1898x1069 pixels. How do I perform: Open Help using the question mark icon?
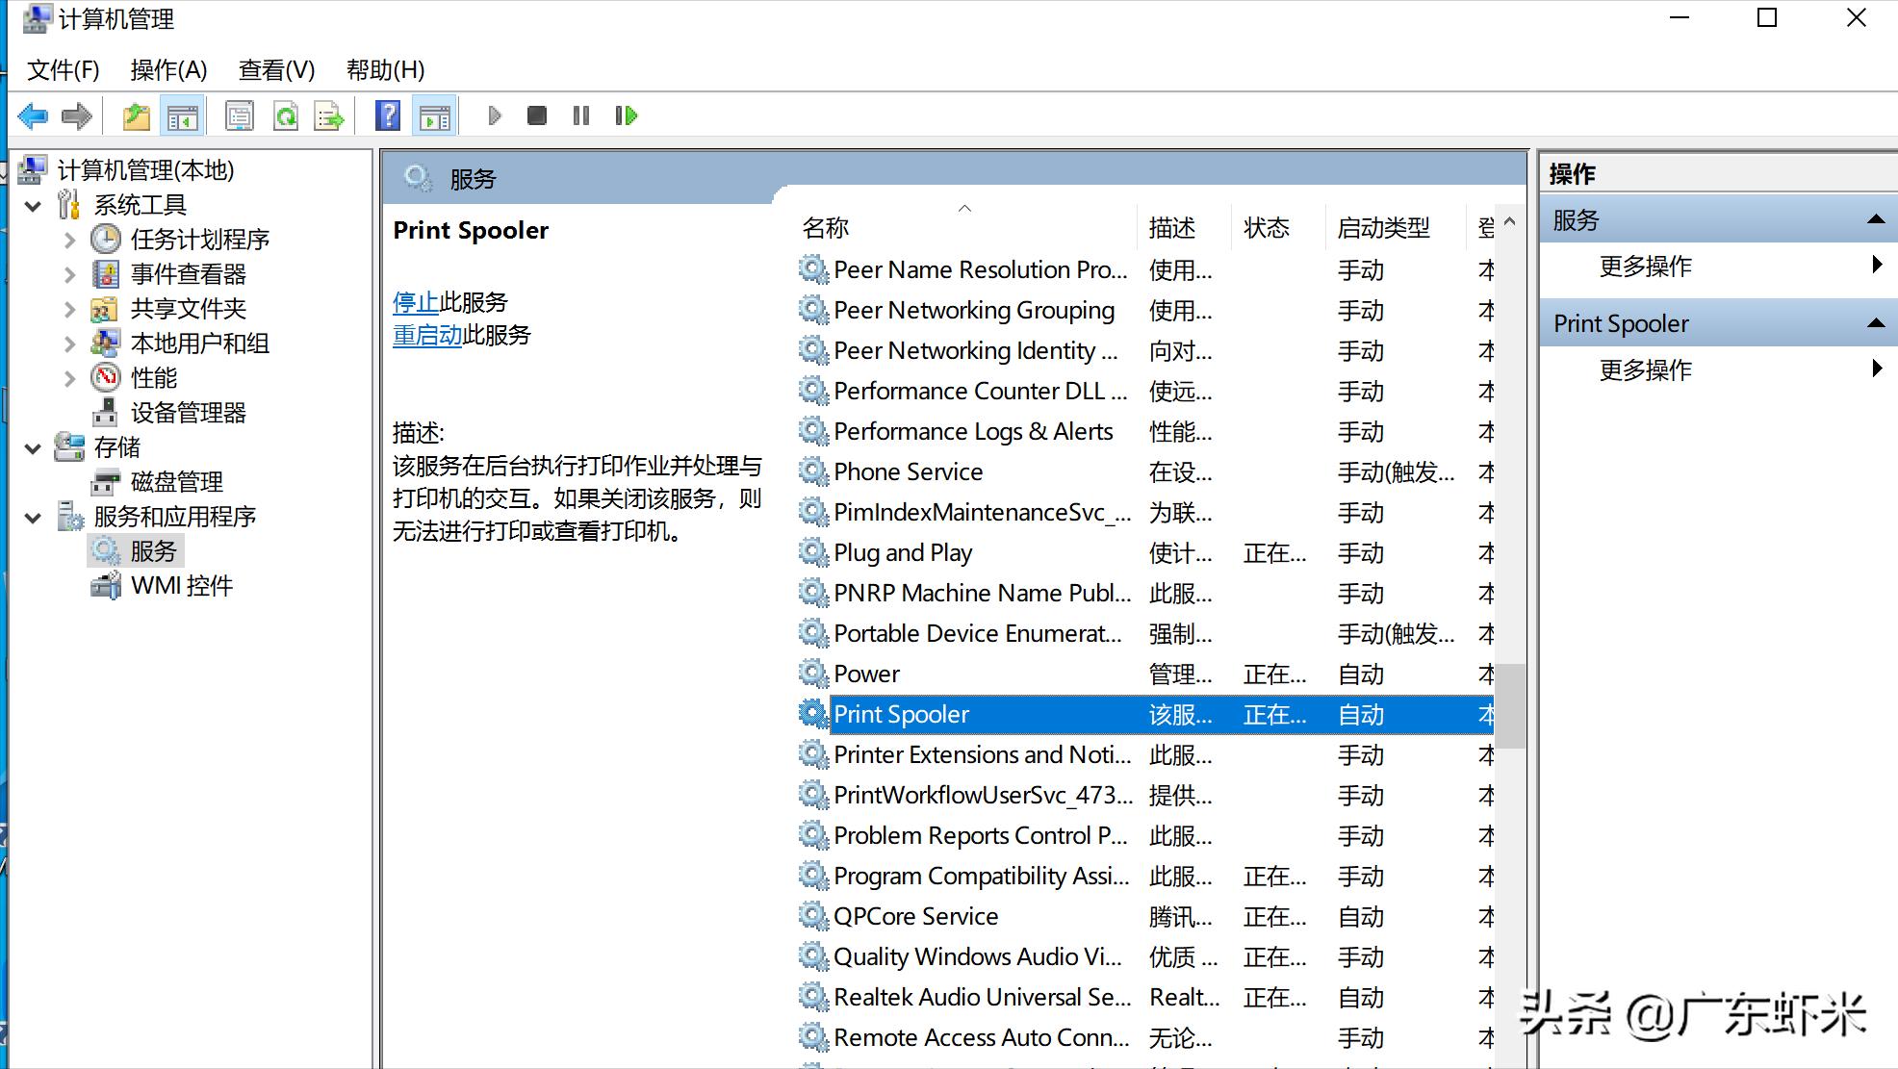coord(388,115)
